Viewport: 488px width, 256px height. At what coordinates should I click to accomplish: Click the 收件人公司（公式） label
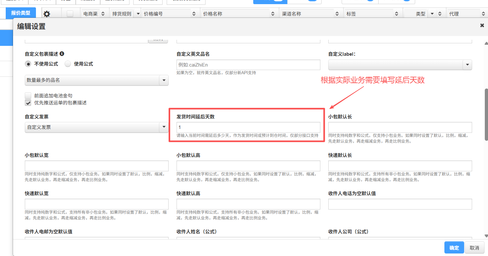tap(348, 232)
